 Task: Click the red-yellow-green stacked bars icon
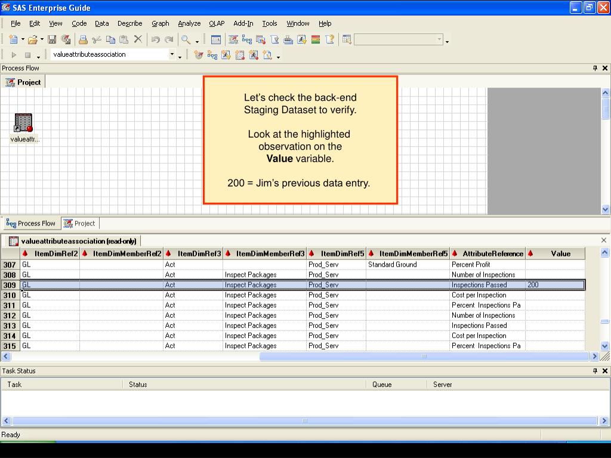[x=316, y=39]
